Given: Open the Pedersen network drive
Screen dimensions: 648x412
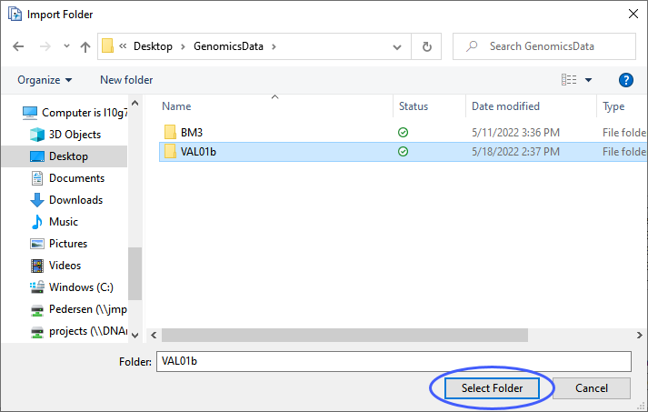Looking at the screenshot, I should (78, 309).
